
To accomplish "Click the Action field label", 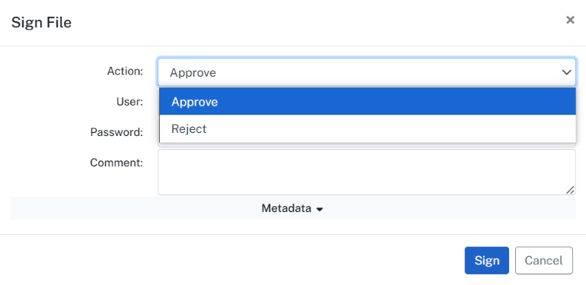I will [x=126, y=71].
